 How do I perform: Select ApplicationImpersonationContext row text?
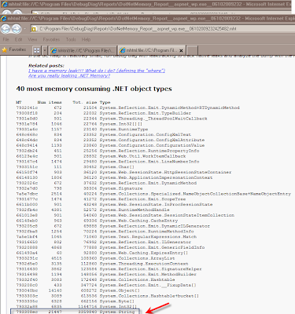pos(156,177)
